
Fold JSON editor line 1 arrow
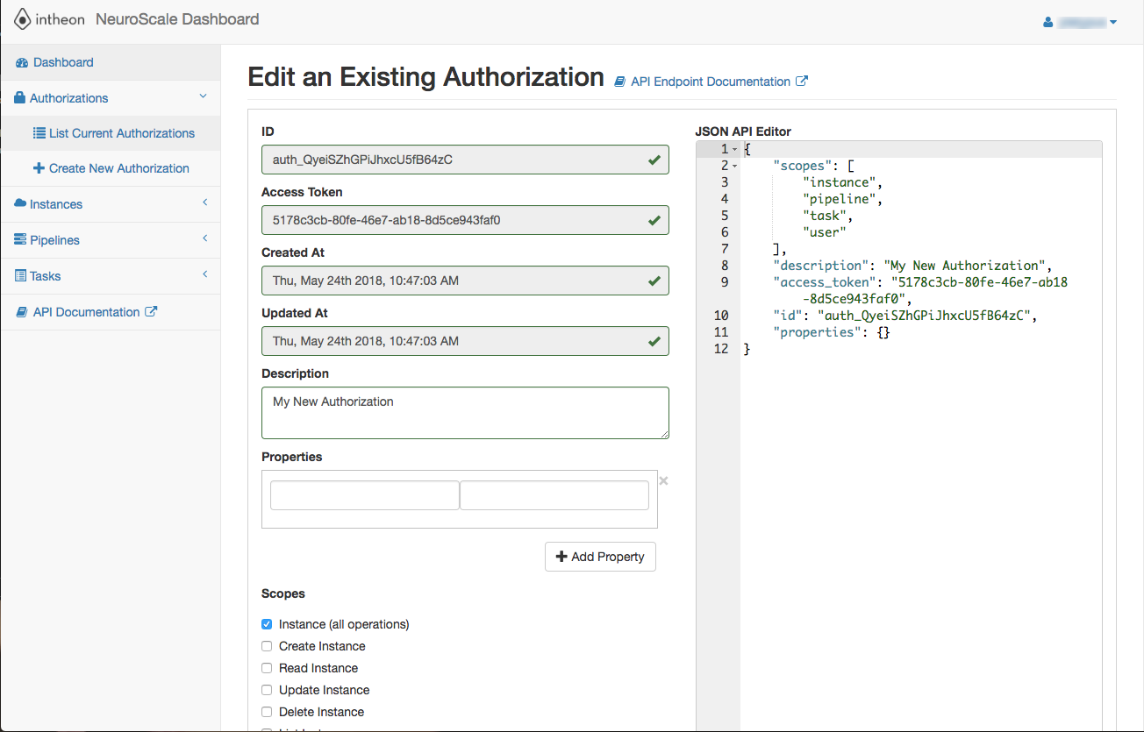coord(735,150)
